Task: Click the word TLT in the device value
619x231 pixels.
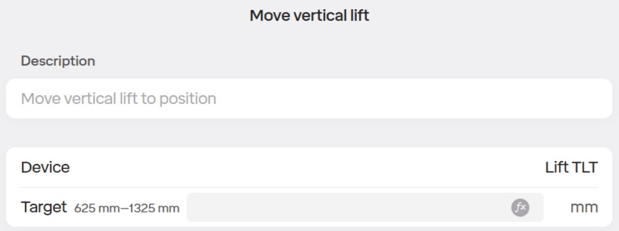Action: 584,167
